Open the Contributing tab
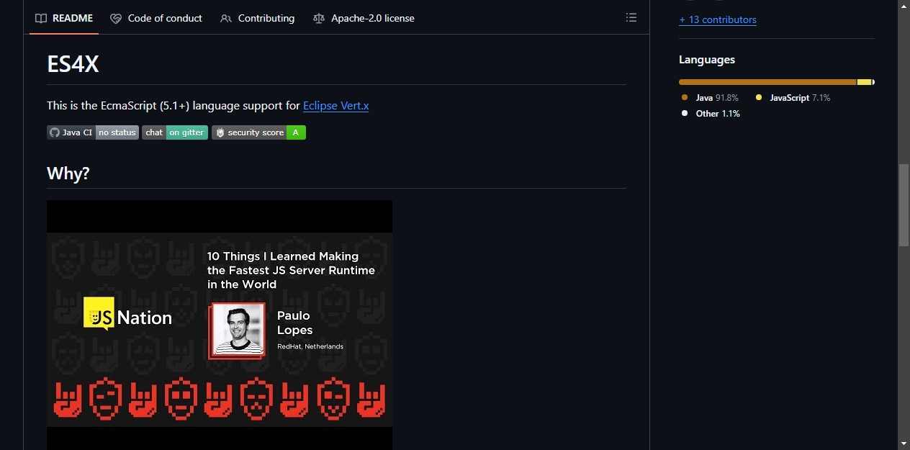Viewport: 910px width, 450px height. click(257, 18)
